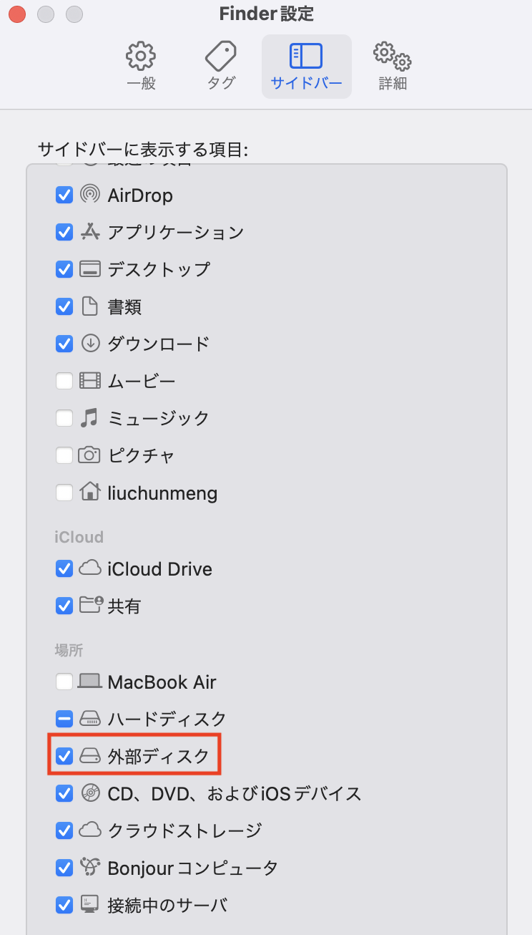Enable the ムービー checkbox
This screenshot has width=532, height=935.
64,381
